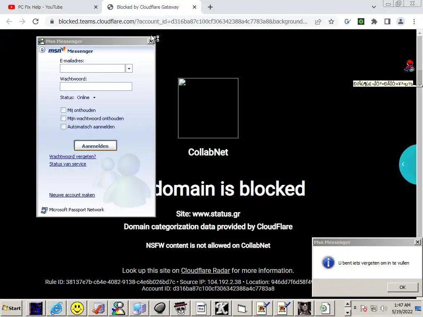The width and height of the screenshot is (423, 317).
Task: Open the yellow smiley face taskbar icon
Action: [77, 308]
